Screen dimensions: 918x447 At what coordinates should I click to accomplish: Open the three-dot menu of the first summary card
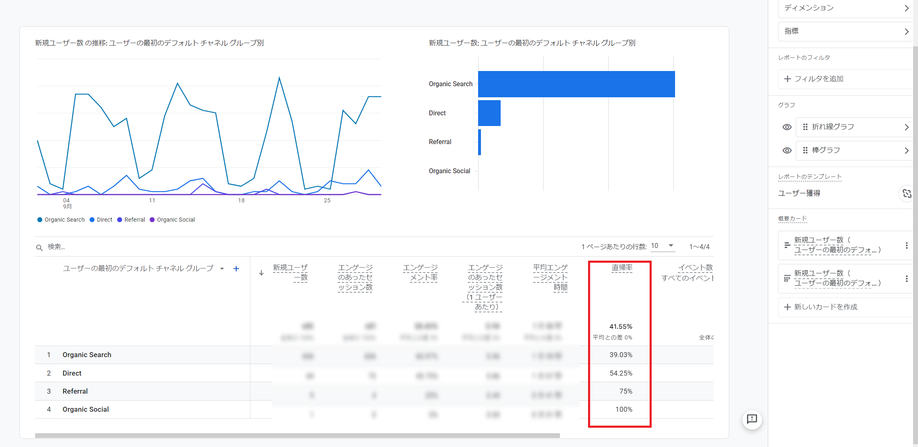coord(906,245)
